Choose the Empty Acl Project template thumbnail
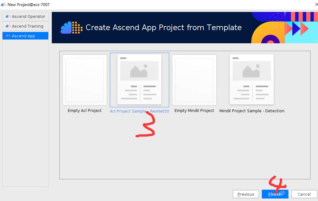 click(x=85, y=80)
